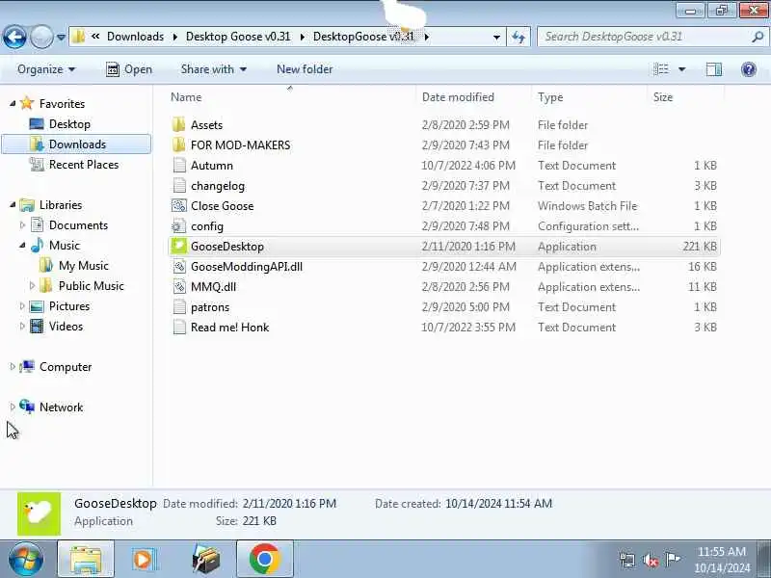This screenshot has height=578, width=771.
Task: Go back with the Back arrow button
Action: [14, 37]
